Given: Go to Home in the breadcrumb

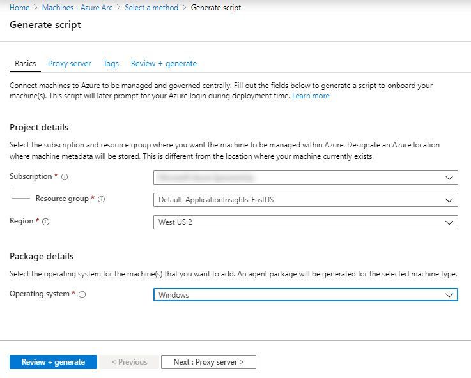Looking at the screenshot, I should point(19,8).
